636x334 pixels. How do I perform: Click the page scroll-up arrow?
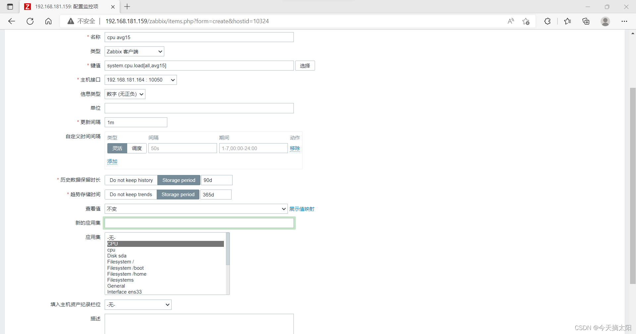tap(633, 33)
